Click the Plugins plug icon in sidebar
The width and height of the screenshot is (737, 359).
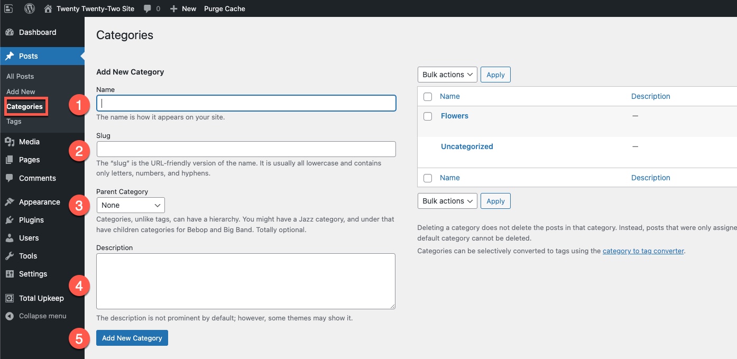[x=9, y=220]
